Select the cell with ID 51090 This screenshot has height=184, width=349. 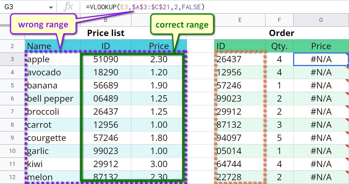(105, 59)
